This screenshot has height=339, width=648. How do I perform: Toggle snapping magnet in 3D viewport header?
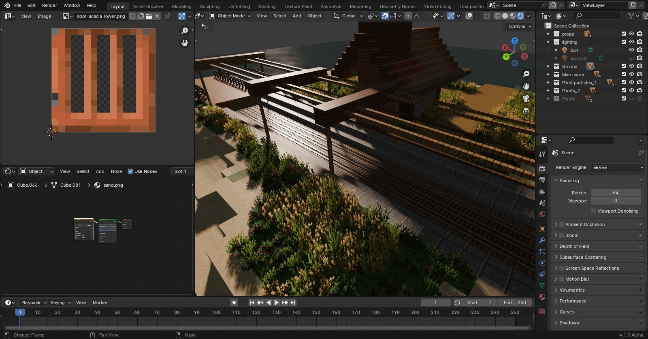pyautogui.click(x=385, y=16)
